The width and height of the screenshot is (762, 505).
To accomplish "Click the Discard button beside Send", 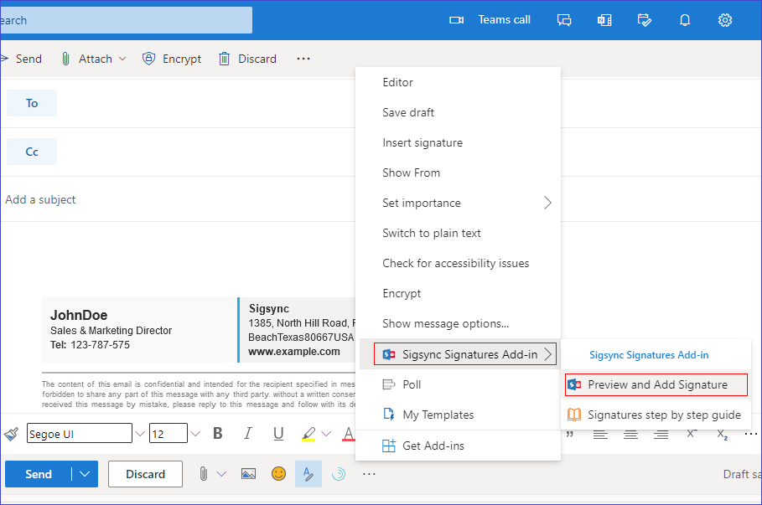I will pos(145,474).
